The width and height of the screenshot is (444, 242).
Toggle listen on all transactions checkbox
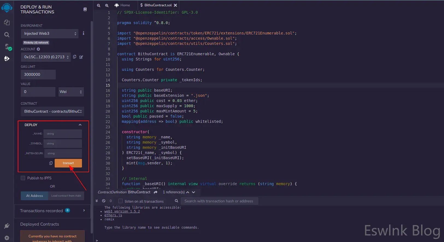tap(120, 201)
